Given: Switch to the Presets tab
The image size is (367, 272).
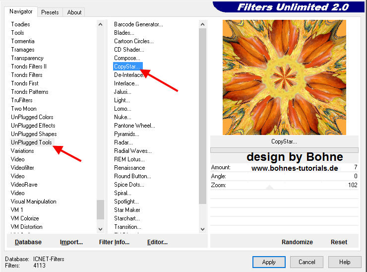Looking at the screenshot, I should click(50, 12).
